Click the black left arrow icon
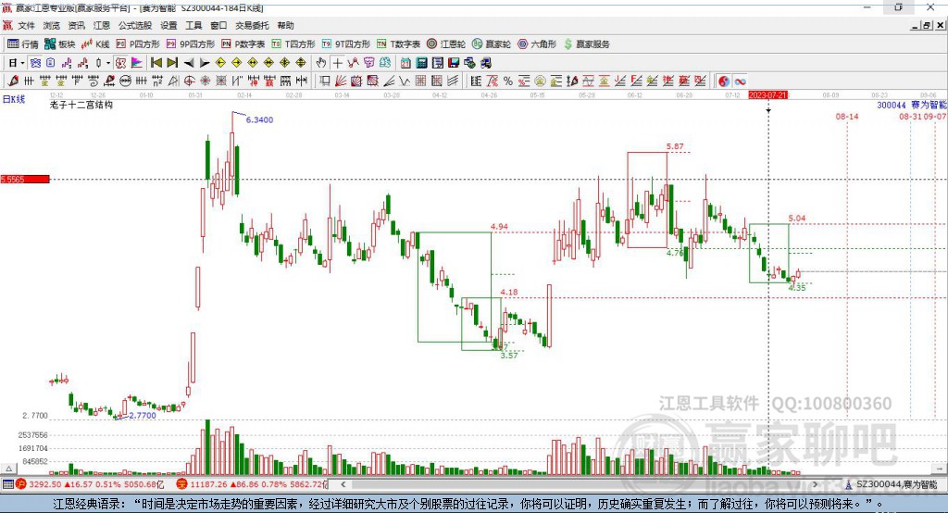This screenshot has height=513, width=948. pyautogui.click(x=189, y=63)
